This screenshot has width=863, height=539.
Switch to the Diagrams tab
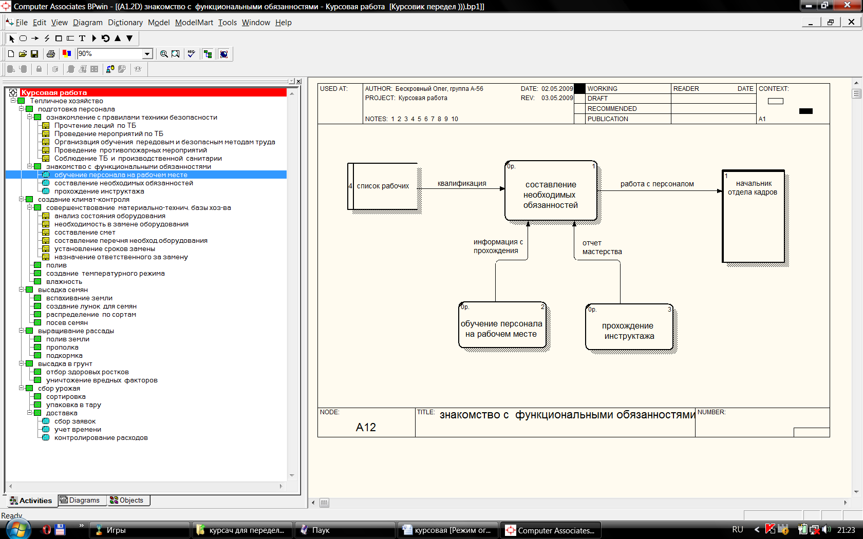pos(80,500)
